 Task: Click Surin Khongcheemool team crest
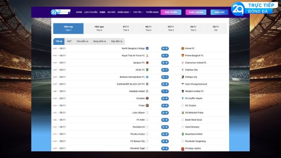183,84
